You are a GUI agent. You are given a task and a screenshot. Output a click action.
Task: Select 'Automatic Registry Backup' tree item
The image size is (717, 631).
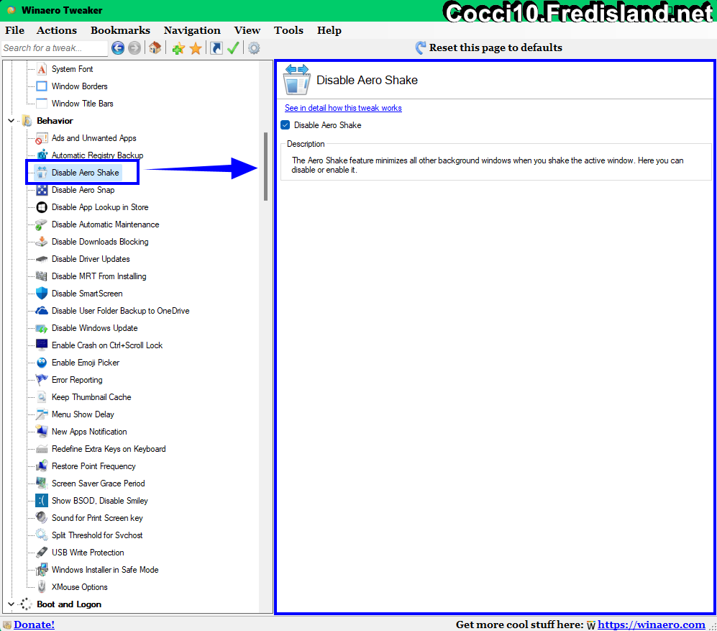point(97,155)
